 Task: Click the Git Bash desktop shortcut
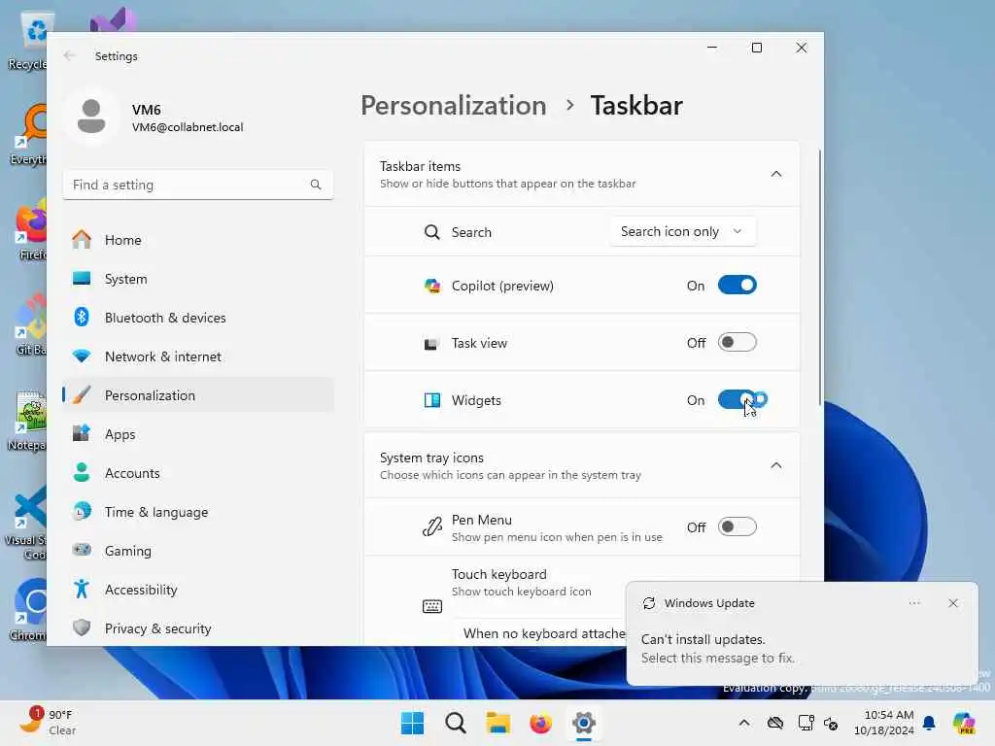pyautogui.click(x=29, y=324)
